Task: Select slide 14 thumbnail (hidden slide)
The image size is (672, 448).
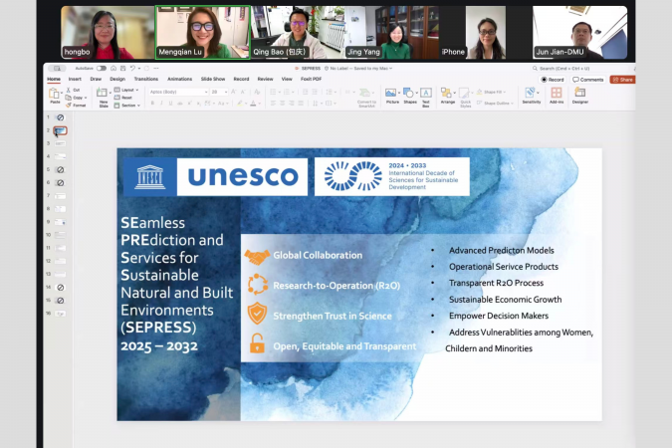Action: [61, 288]
